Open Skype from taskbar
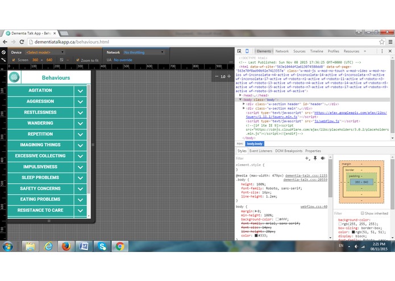The image size is (395, 281). pos(102,246)
